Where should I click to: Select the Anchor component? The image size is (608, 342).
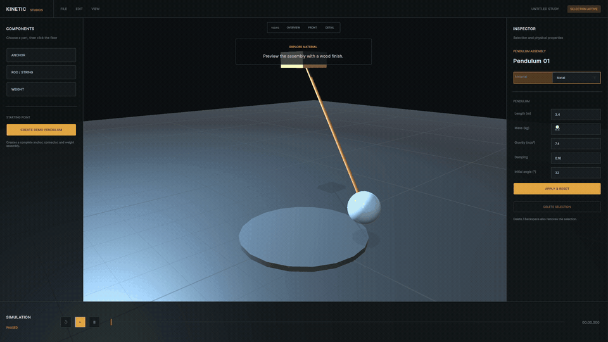click(41, 55)
